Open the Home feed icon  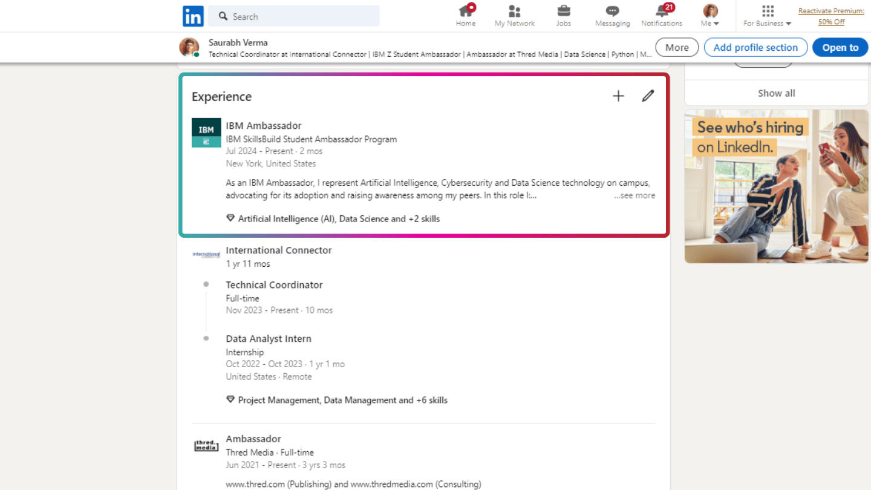[x=465, y=16]
